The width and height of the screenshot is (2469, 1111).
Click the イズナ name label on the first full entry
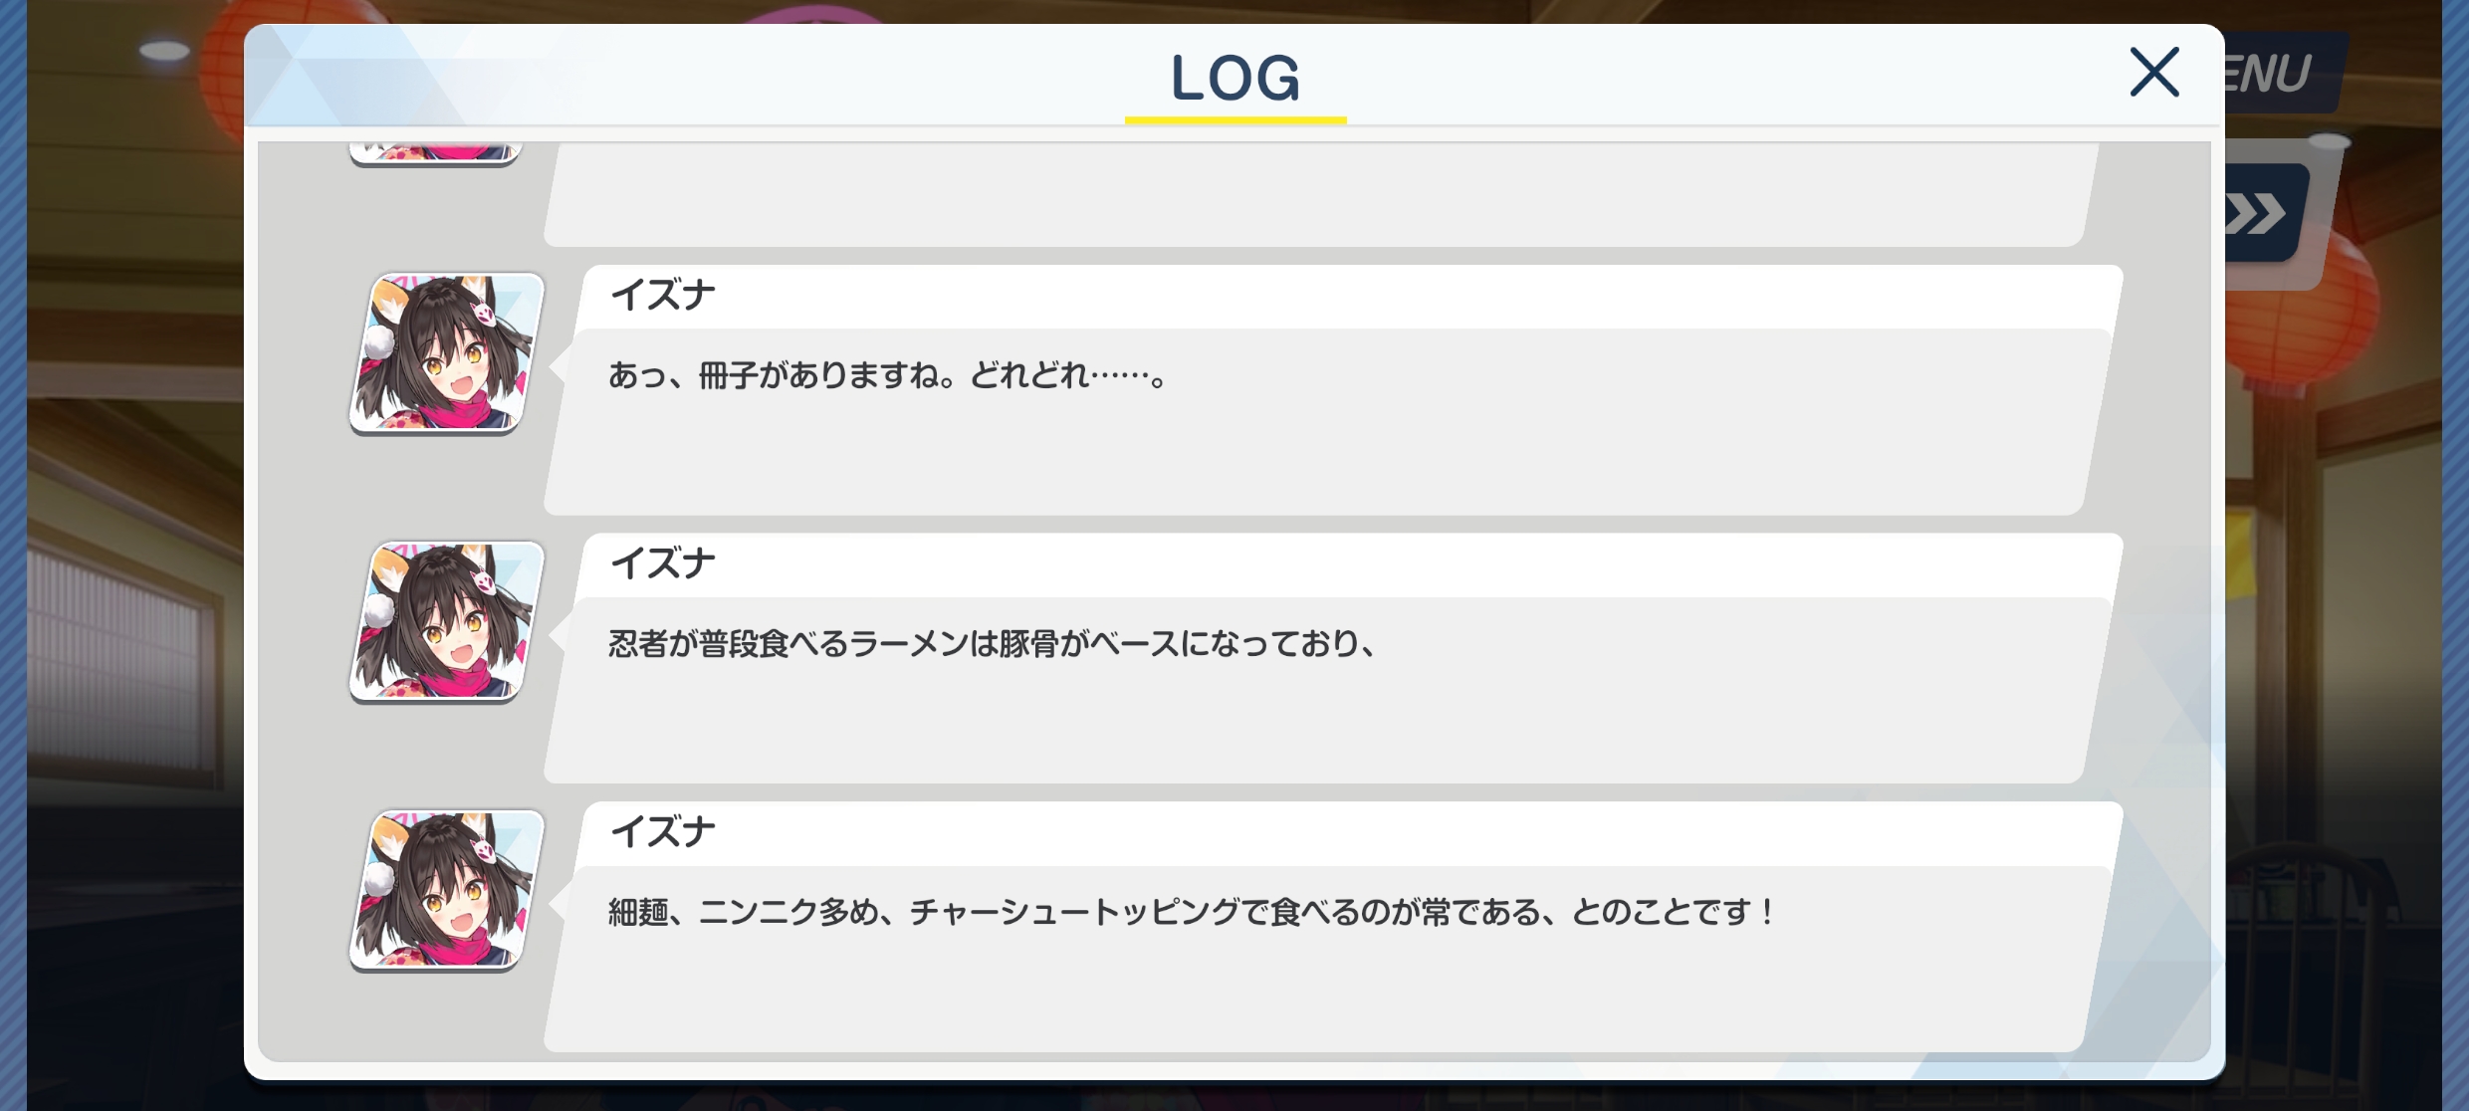[663, 296]
